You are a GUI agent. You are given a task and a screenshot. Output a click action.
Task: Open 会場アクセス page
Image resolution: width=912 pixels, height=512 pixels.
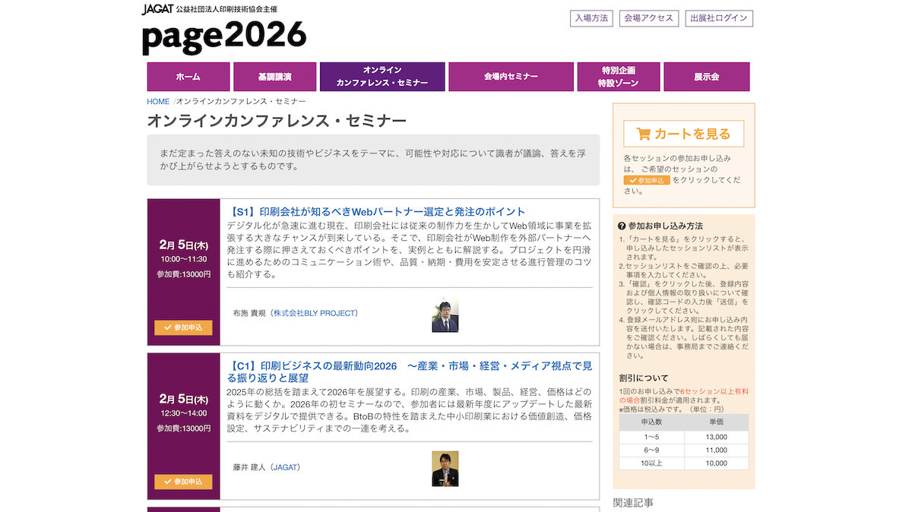[648, 18]
